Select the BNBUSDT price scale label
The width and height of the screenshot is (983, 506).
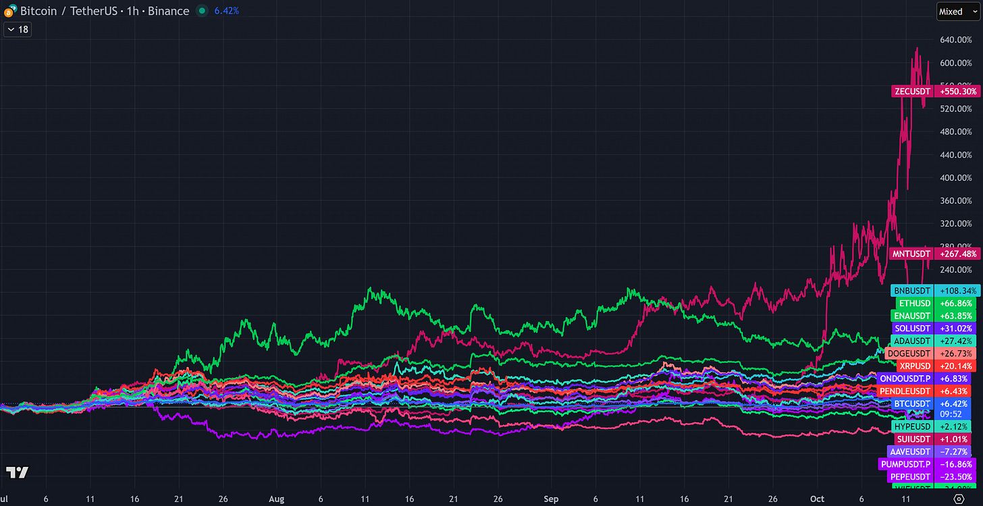click(x=912, y=291)
